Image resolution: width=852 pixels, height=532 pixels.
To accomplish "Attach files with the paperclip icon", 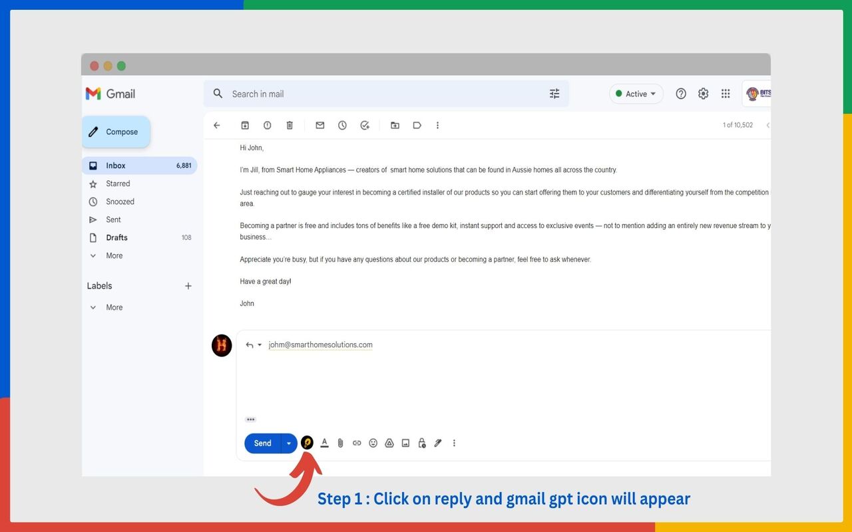I will (340, 443).
